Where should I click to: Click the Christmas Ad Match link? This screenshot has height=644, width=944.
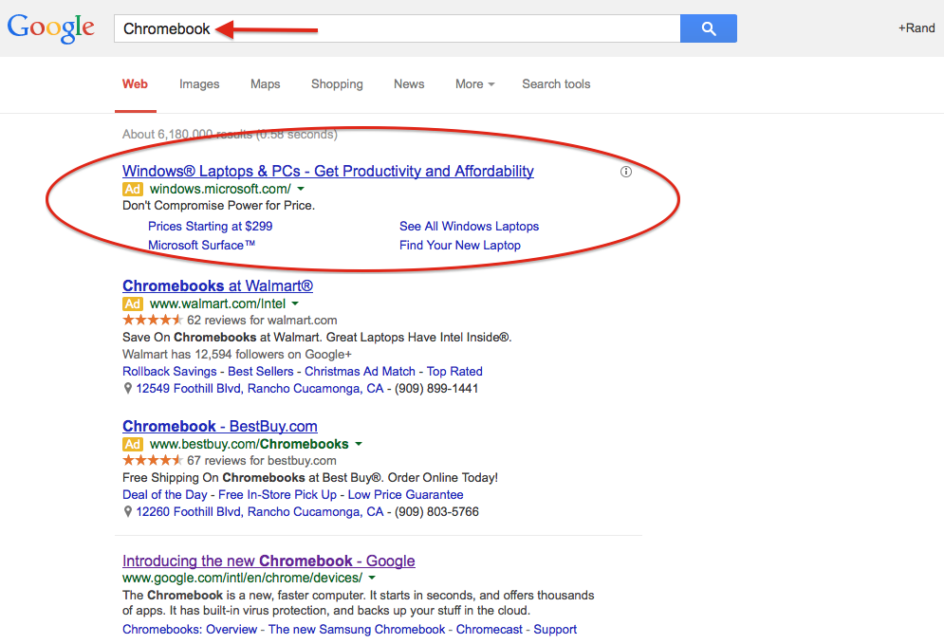pyautogui.click(x=360, y=372)
